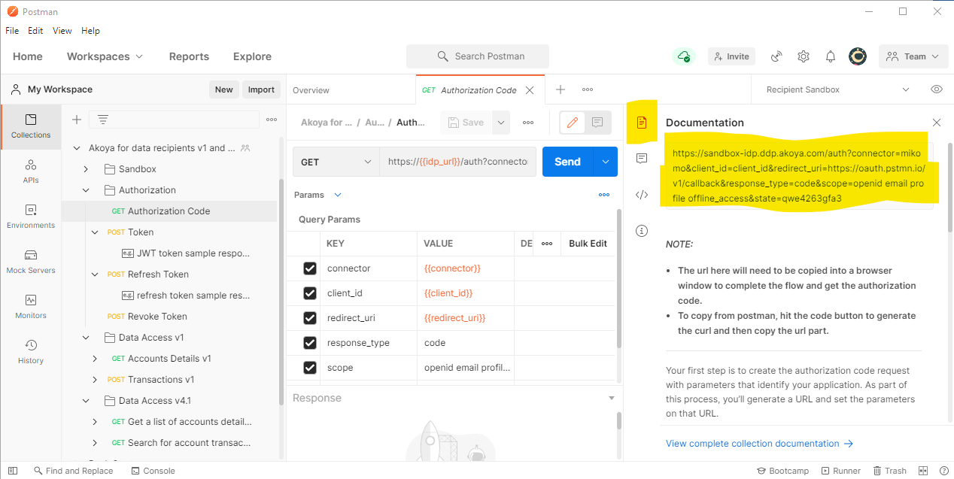Click the request URL input field
The image size is (954, 479).
tap(457, 162)
